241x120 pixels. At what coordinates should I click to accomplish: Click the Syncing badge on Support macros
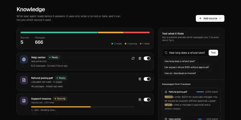tap(60, 99)
